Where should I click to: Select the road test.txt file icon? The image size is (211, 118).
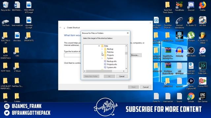pyautogui.click(x=168, y=98)
